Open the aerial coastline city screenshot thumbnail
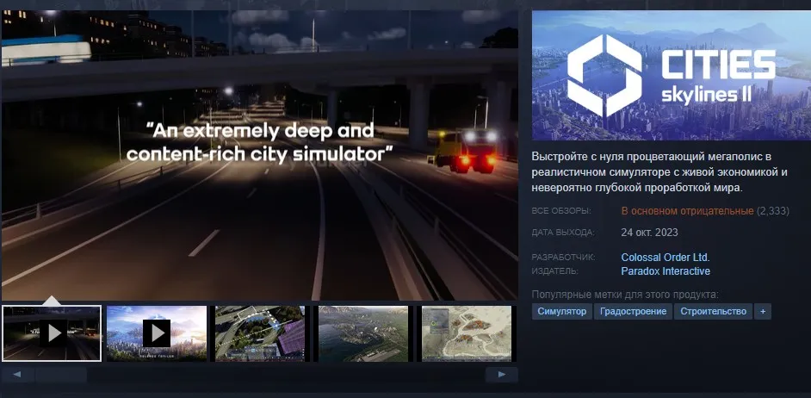 (x=363, y=333)
